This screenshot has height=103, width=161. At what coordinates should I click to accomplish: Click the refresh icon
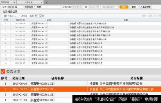pyautogui.click(x=21, y=16)
